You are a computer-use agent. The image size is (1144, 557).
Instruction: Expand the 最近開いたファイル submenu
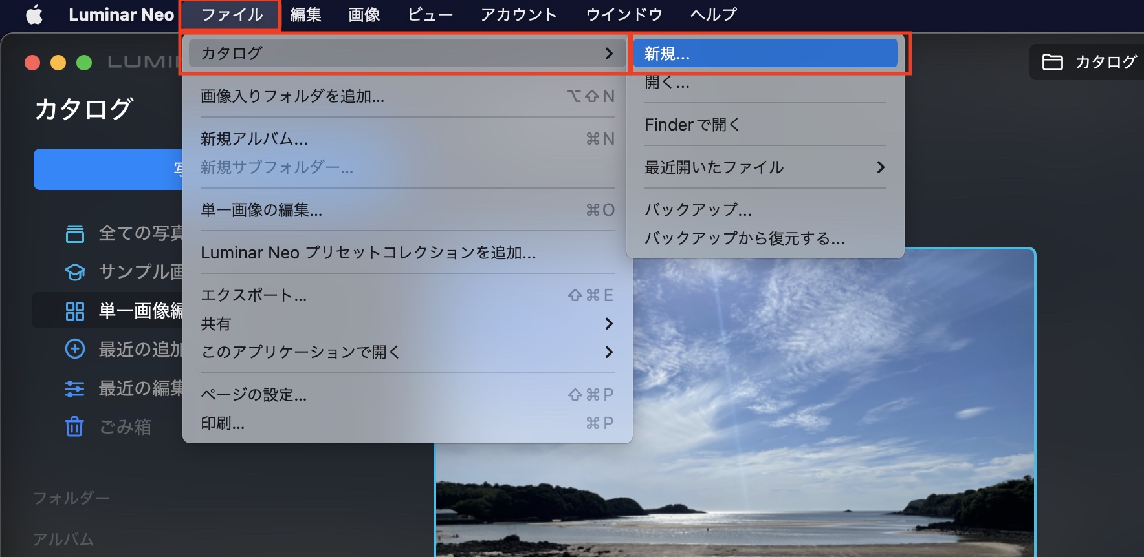coord(765,167)
